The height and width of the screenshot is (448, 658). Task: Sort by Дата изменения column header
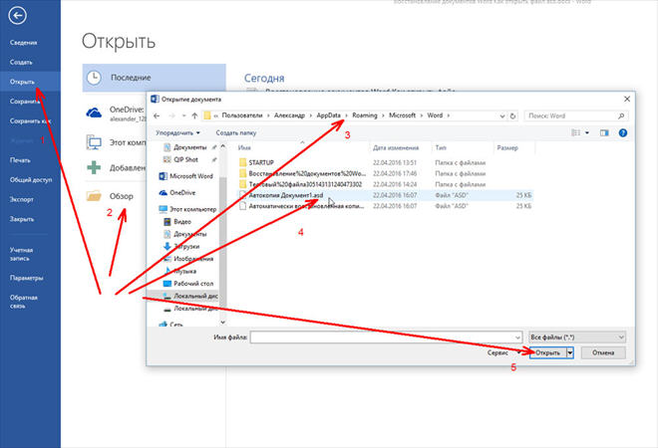[396, 147]
